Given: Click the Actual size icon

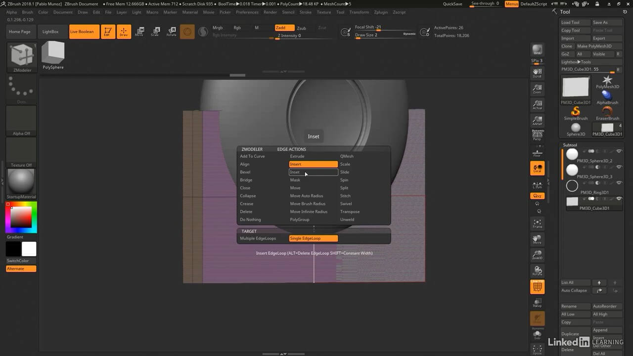Looking at the screenshot, I should [x=537, y=105].
